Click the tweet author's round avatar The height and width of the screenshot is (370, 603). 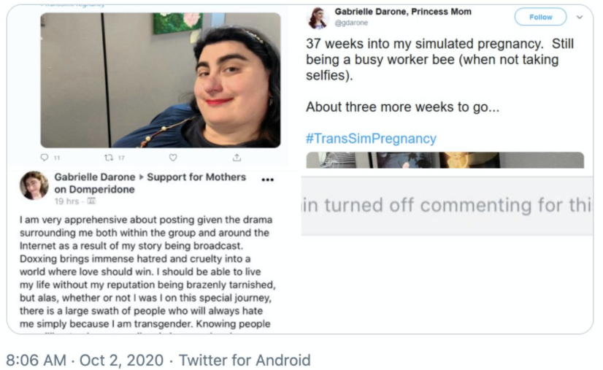click(318, 18)
